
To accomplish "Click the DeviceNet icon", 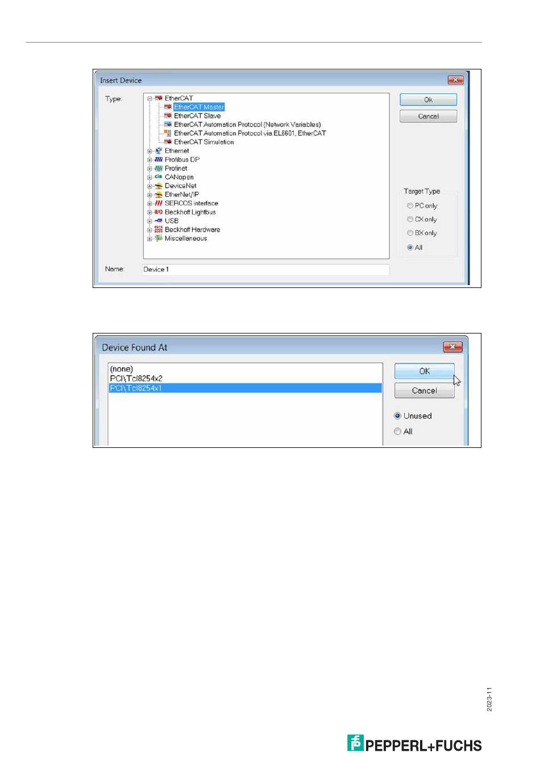I will pos(159,186).
